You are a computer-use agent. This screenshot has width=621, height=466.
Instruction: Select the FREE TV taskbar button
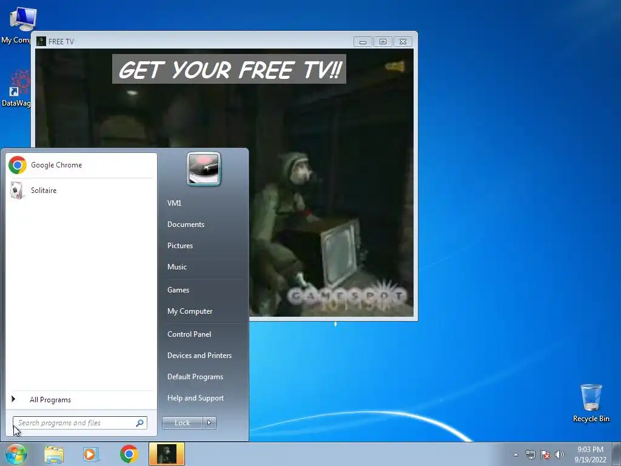pos(167,454)
